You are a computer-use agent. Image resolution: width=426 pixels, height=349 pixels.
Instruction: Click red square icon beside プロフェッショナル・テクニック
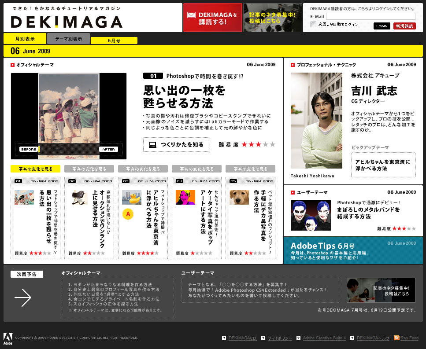[x=293, y=65]
